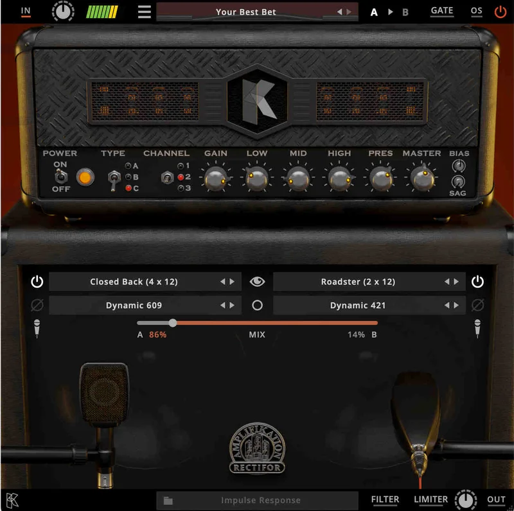Toggle the cabinet view eye icon

pyautogui.click(x=257, y=281)
